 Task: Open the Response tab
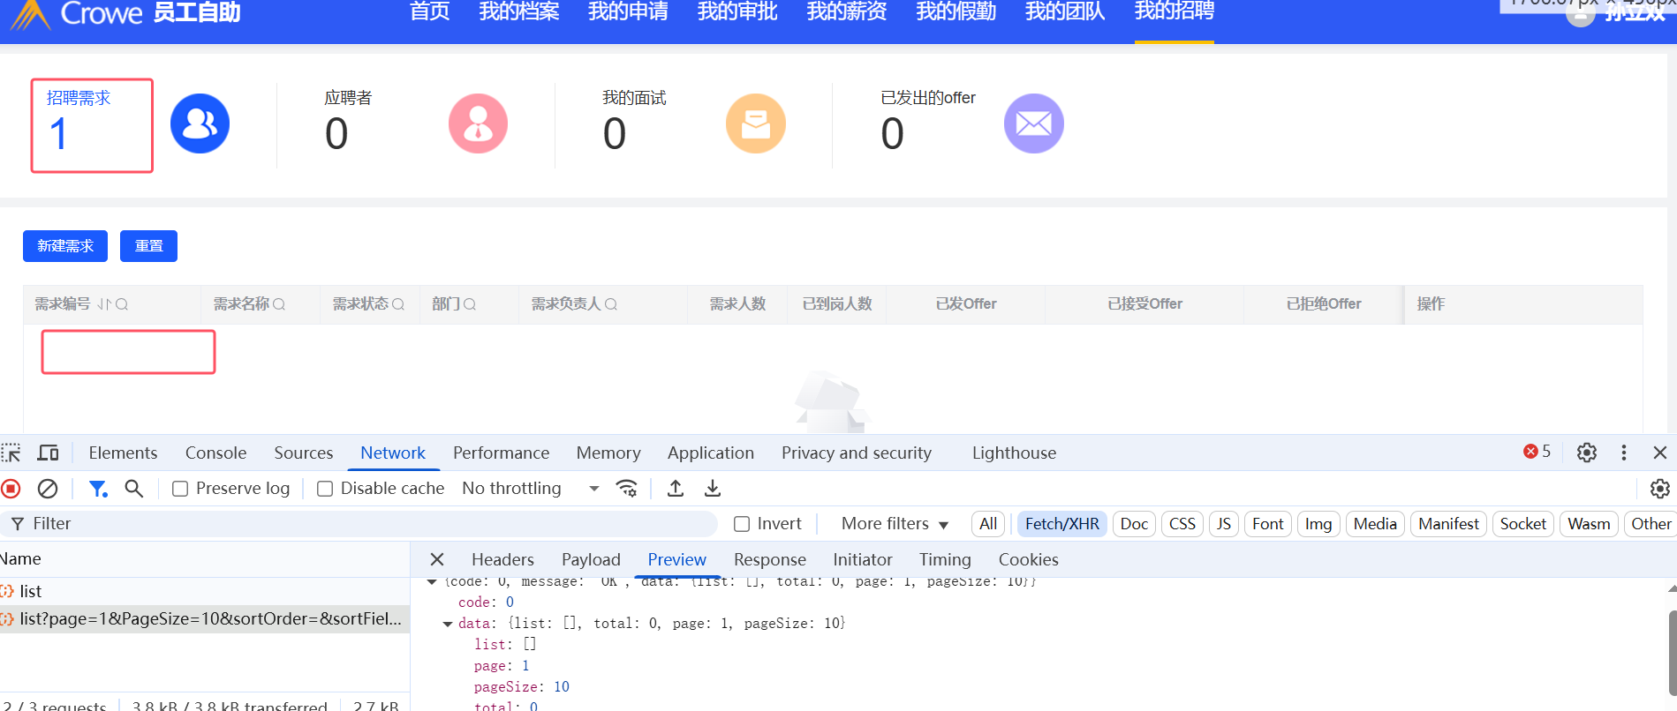point(769,559)
